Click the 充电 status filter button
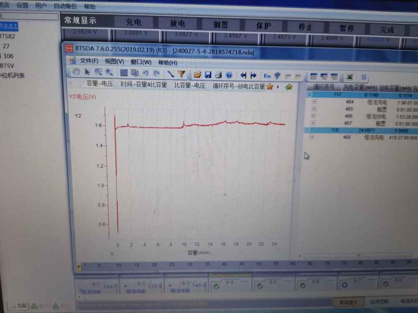This screenshot has width=418, height=313. (134, 22)
